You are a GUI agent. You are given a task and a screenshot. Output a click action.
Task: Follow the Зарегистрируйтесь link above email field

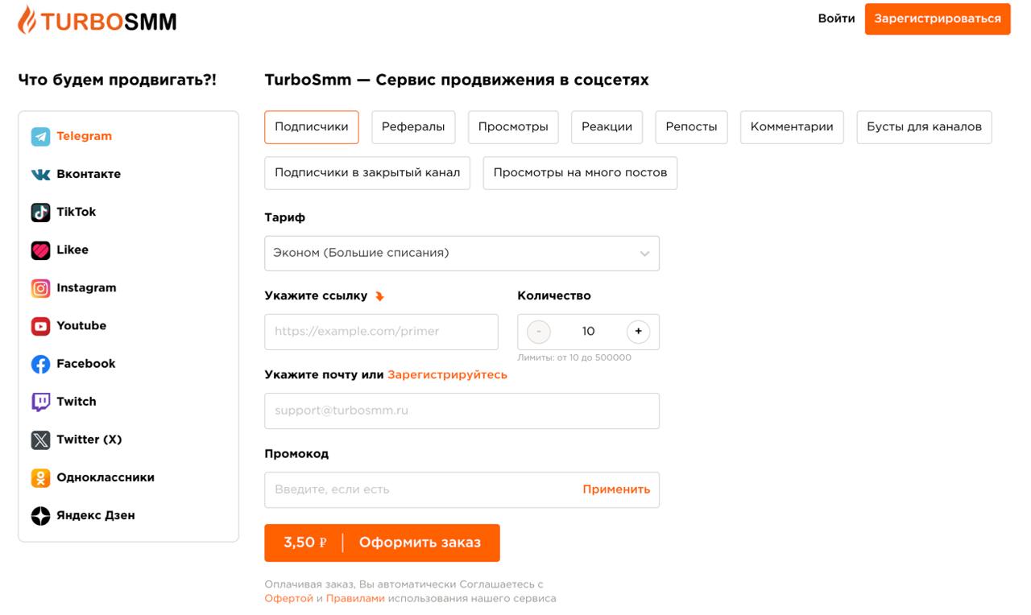[447, 375]
